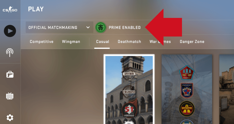Open the inventory briefcase icon
Viewport: 234px width, 124px height.
coord(10,74)
